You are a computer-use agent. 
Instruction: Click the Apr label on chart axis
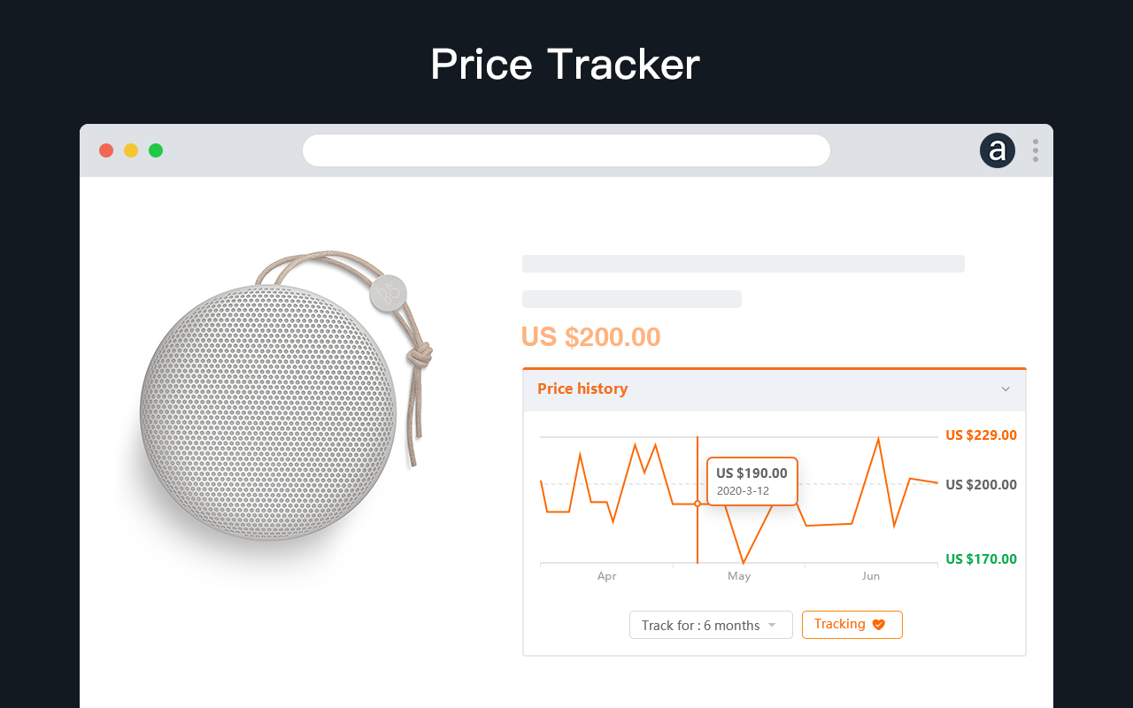[x=606, y=576]
